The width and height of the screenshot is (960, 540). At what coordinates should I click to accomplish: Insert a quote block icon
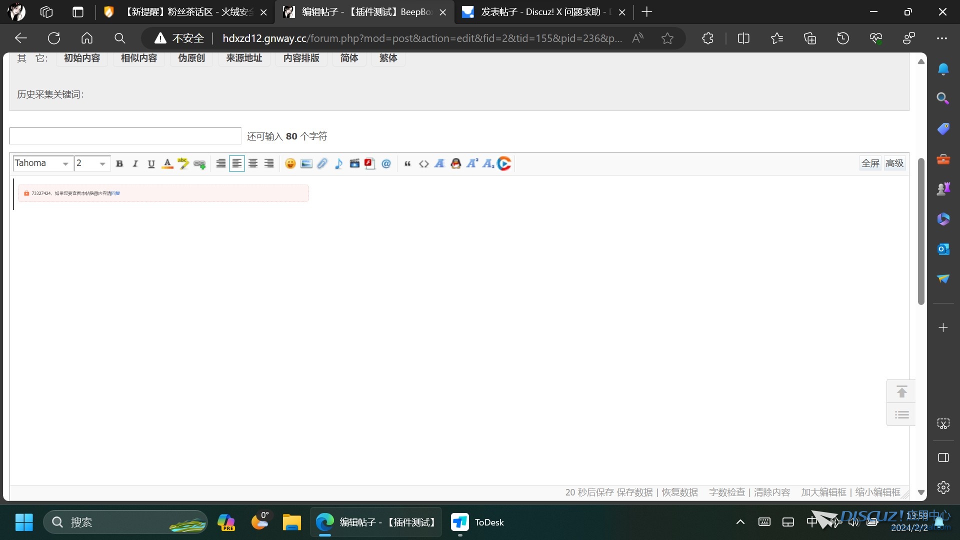[x=407, y=163]
